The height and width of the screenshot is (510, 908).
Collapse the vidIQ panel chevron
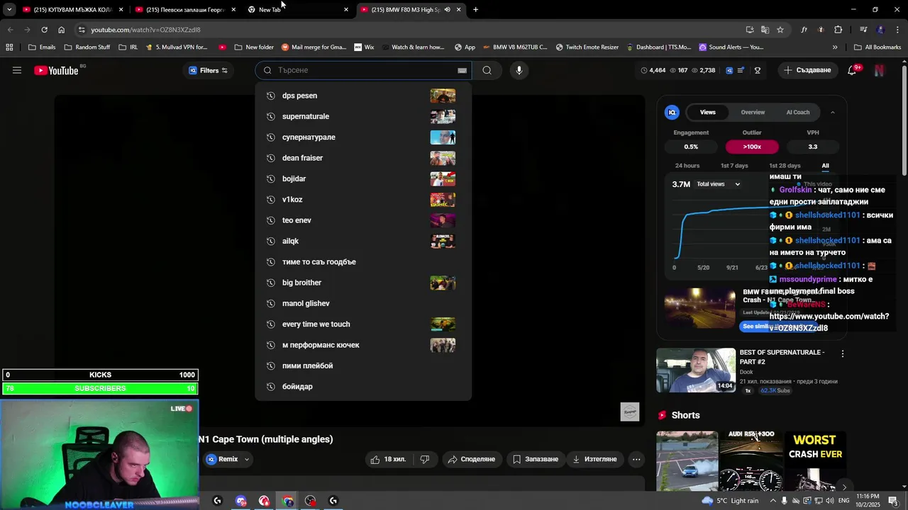click(x=833, y=112)
